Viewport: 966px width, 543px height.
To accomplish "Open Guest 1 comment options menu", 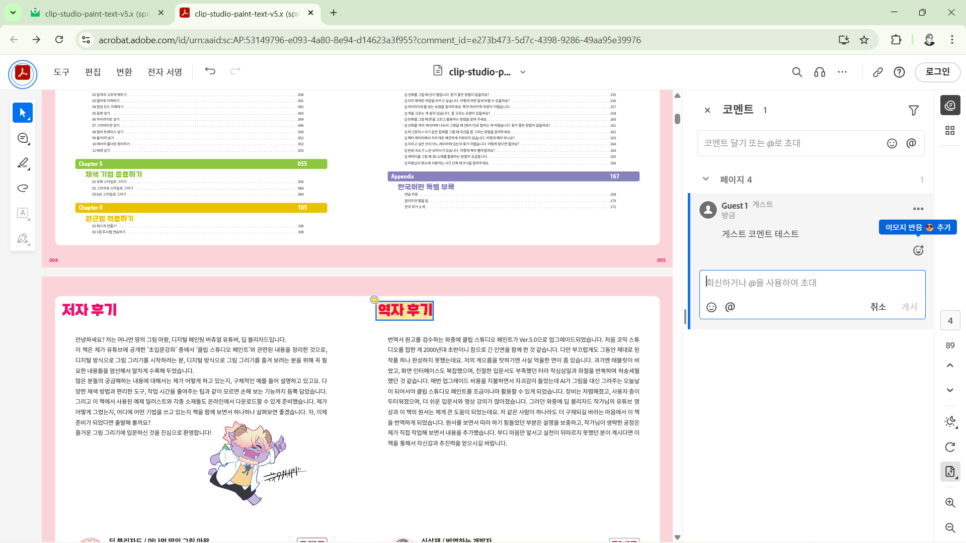I will tap(918, 209).
